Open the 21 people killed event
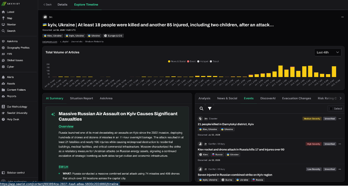 click(226, 124)
